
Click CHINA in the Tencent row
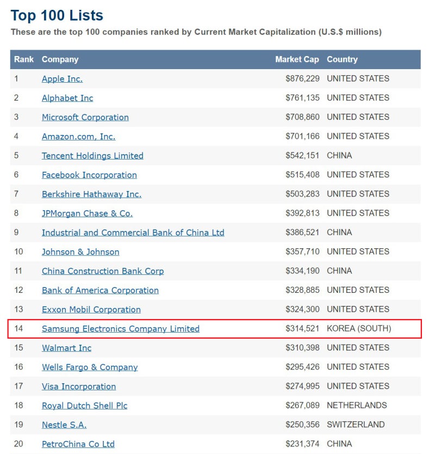pyautogui.click(x=339, y=156)
